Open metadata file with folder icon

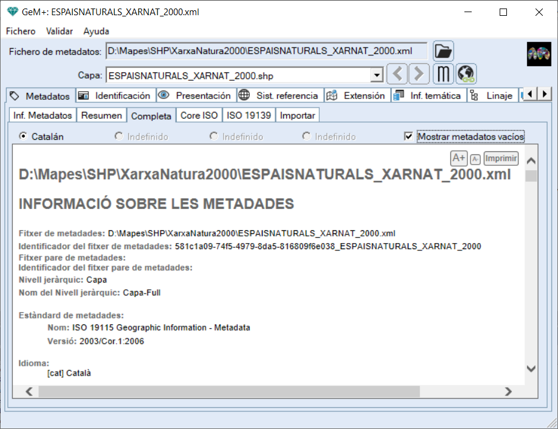[443, 51]
